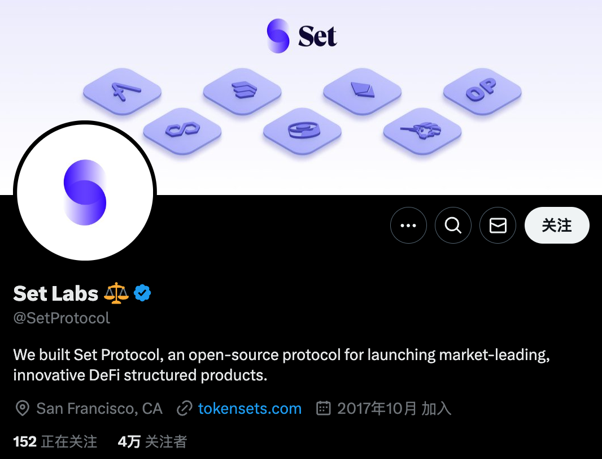This screenshot has width=602, height=459.
Task: Open the more options ellipsis menu
Action: (x=408, y=226)
